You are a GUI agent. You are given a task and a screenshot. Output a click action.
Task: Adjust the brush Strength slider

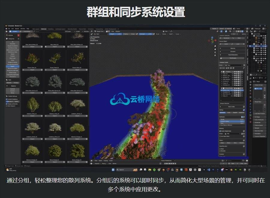tap(145, 34)
